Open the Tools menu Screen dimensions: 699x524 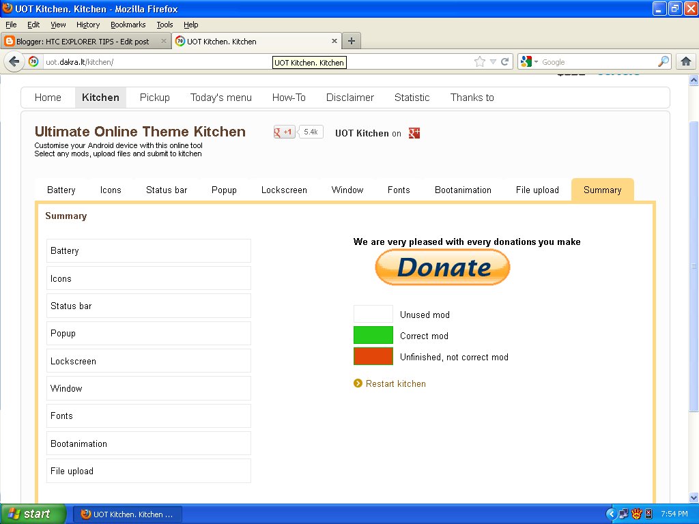pyautogui.click(x=165, y=25)
